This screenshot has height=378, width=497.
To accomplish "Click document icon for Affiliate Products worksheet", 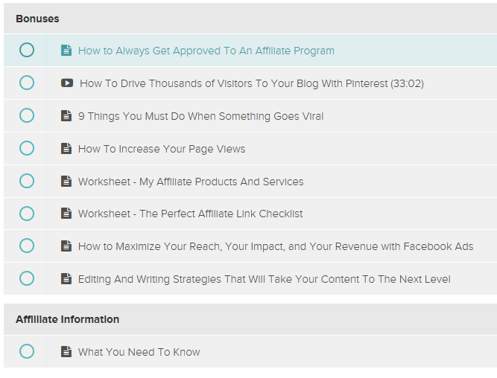I will [x=66, y=181].
